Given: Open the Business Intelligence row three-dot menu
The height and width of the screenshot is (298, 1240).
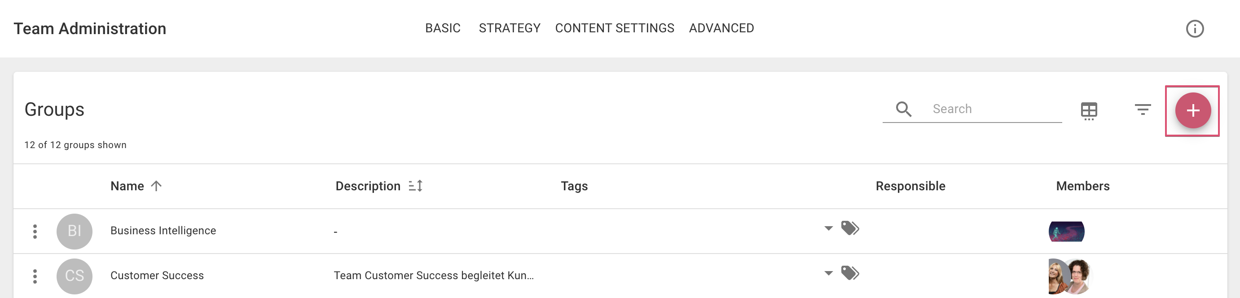Looking at the screenshot, I should pyautogui.click(x=35, y=232).
